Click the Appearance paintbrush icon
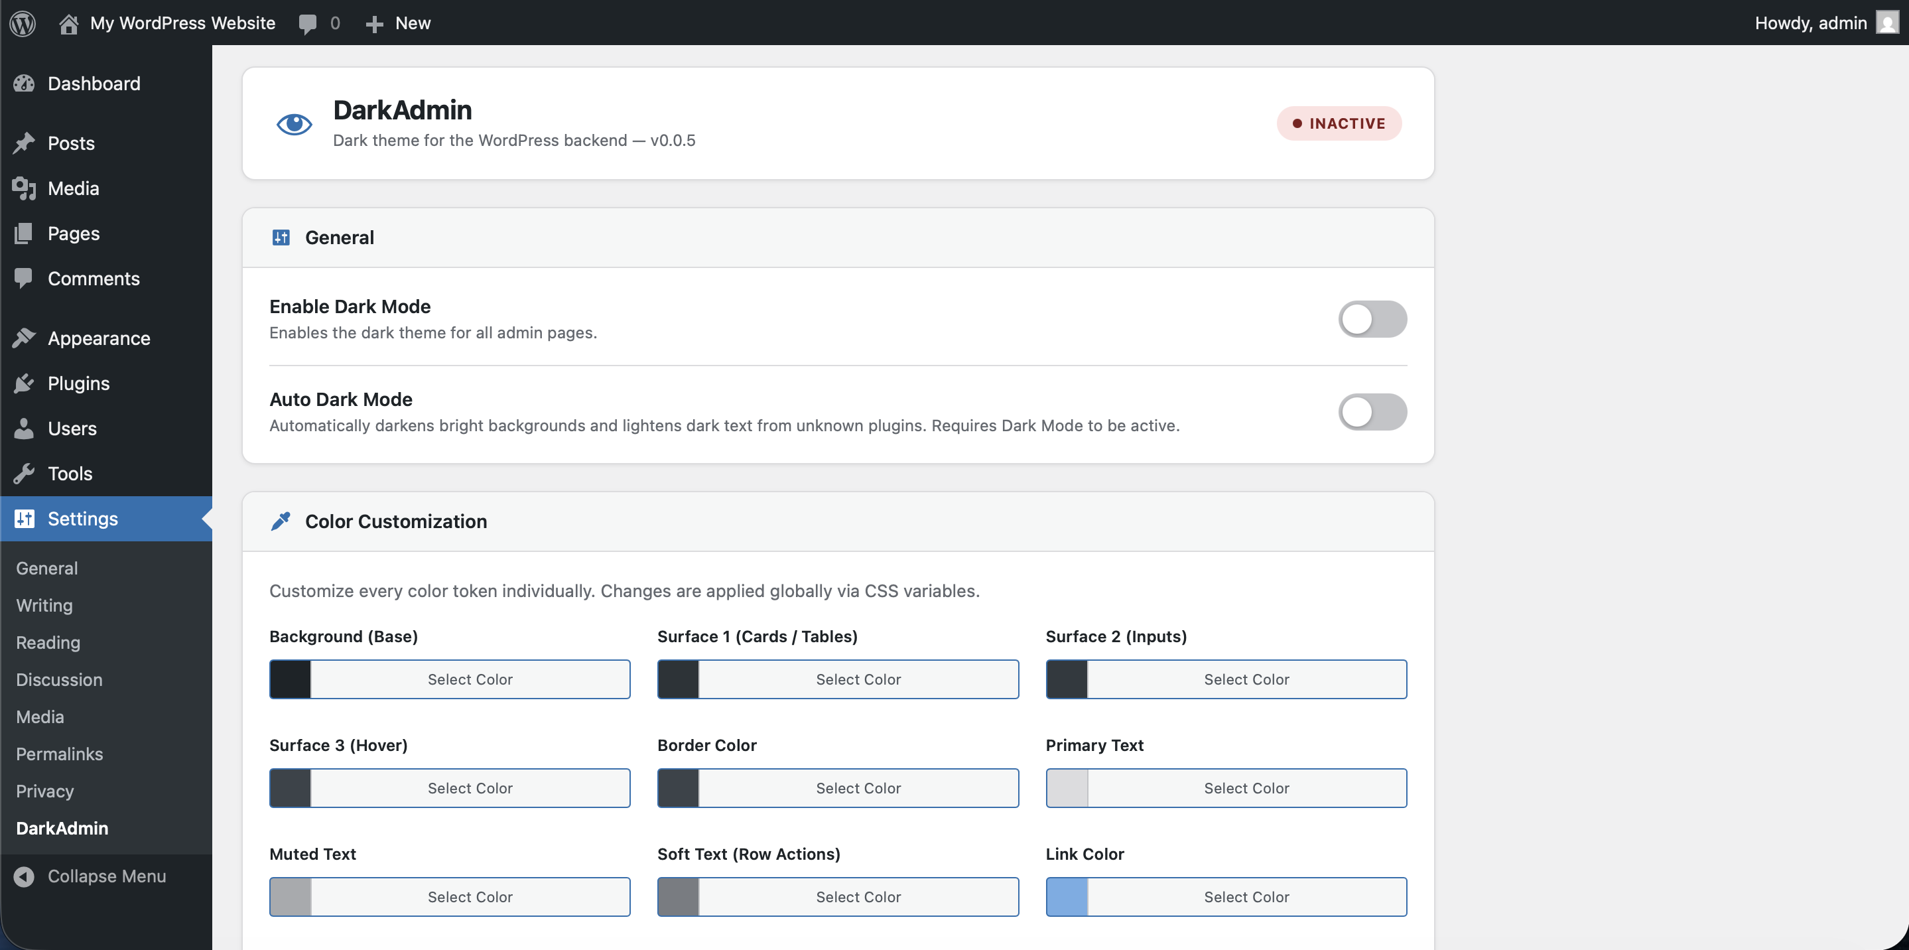The image size is (1909, 950). [24, 338]
